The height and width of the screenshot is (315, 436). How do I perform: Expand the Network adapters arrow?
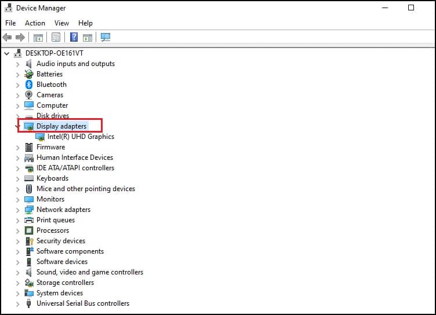coord(18,210)
